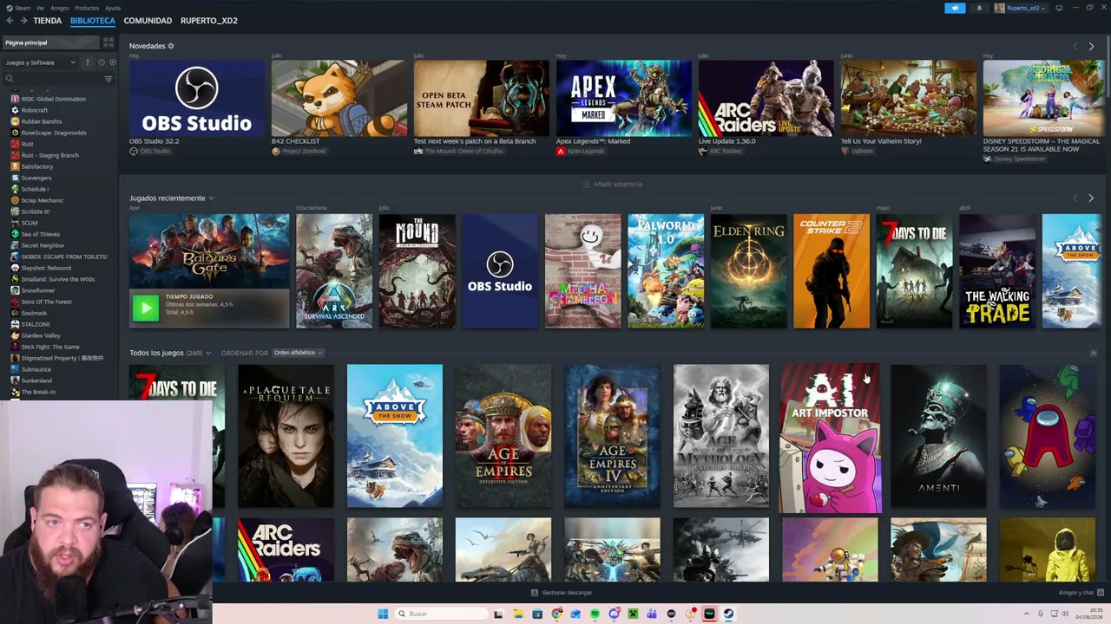The width and height of the screenshot is (1111, 624).
Task: Open the Counter-Strike 2 cover
Action: point(832,271)
